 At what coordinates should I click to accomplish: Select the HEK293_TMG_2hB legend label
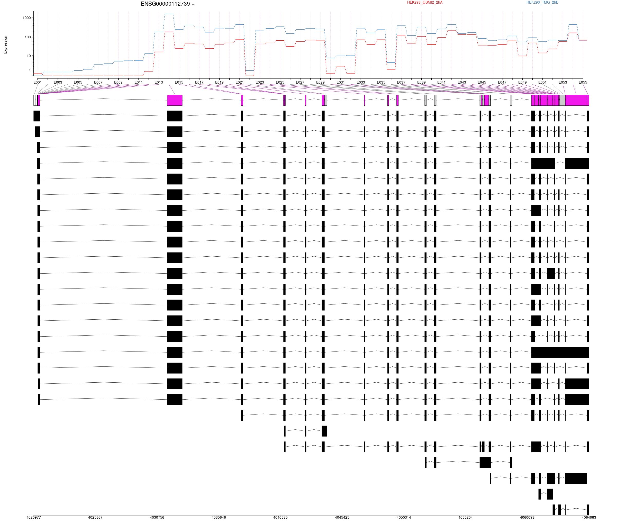542,2
